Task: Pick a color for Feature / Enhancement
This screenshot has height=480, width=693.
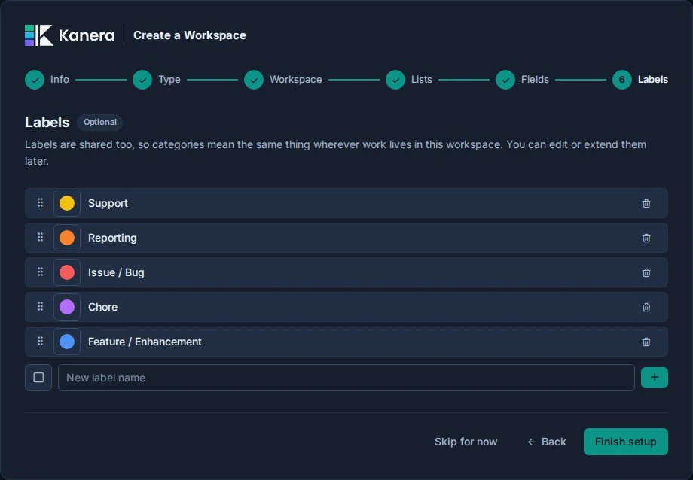Action: [67, 342]
